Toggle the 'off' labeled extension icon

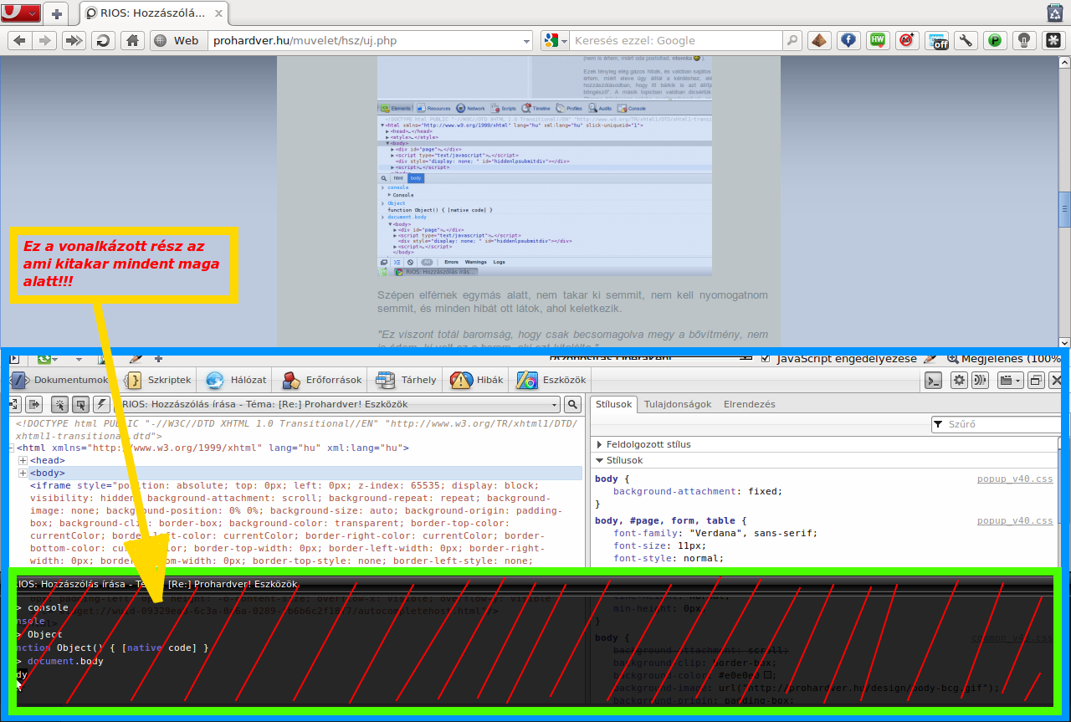pos(936,40)
